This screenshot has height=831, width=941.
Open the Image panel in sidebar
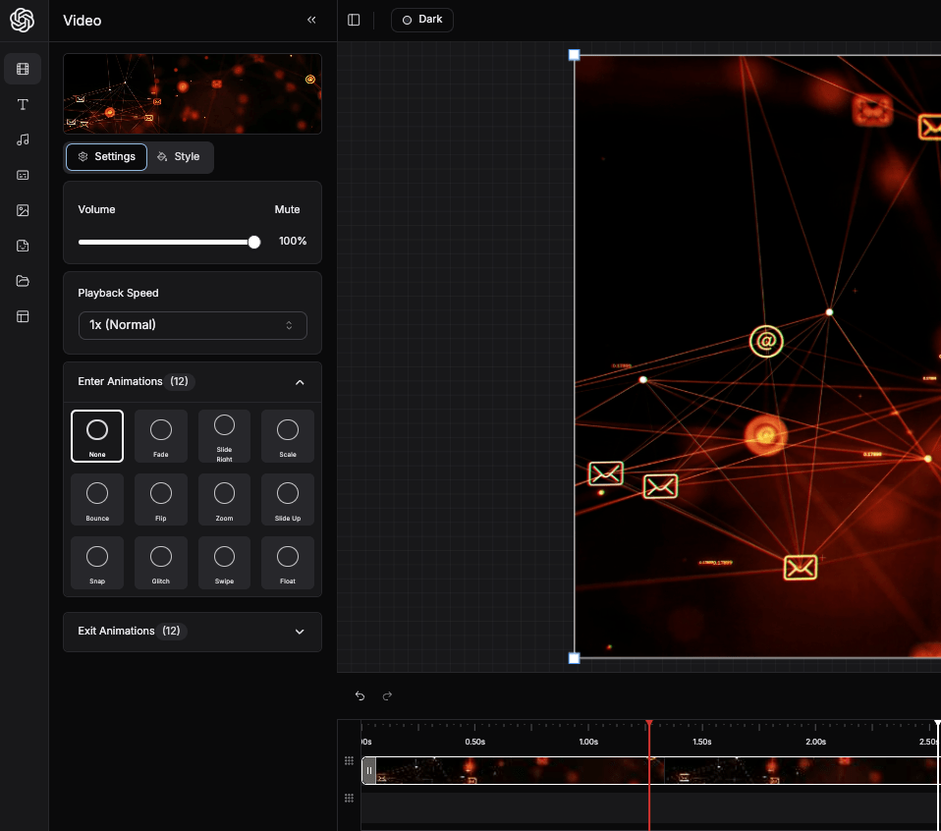[x=23, y=210]
